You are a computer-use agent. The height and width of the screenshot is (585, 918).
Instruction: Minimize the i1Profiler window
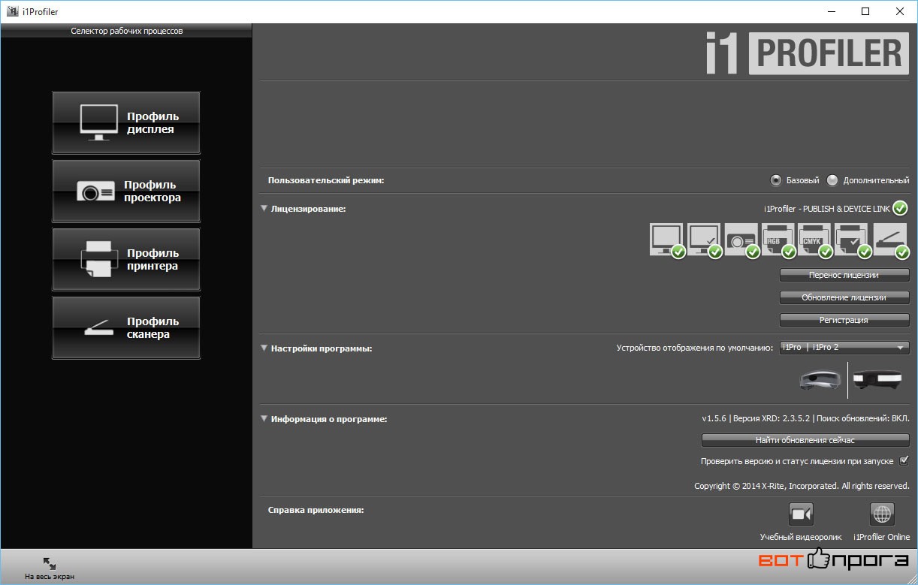click(831, 11)
